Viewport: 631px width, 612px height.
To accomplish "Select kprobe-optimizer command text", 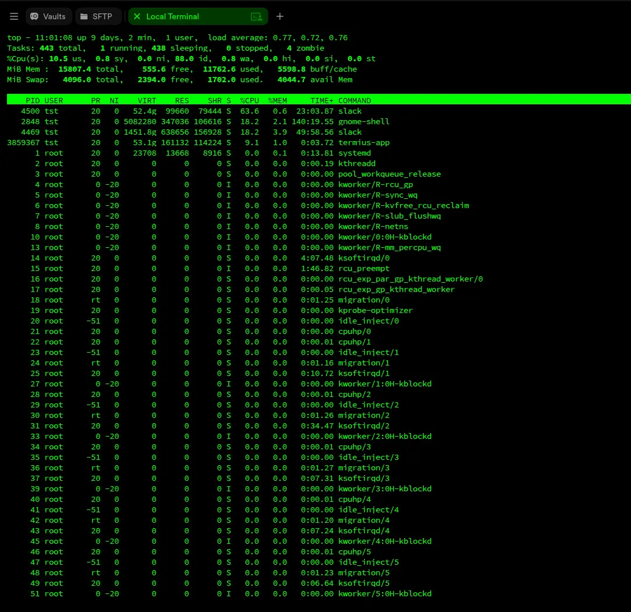I will pos(376,311).
